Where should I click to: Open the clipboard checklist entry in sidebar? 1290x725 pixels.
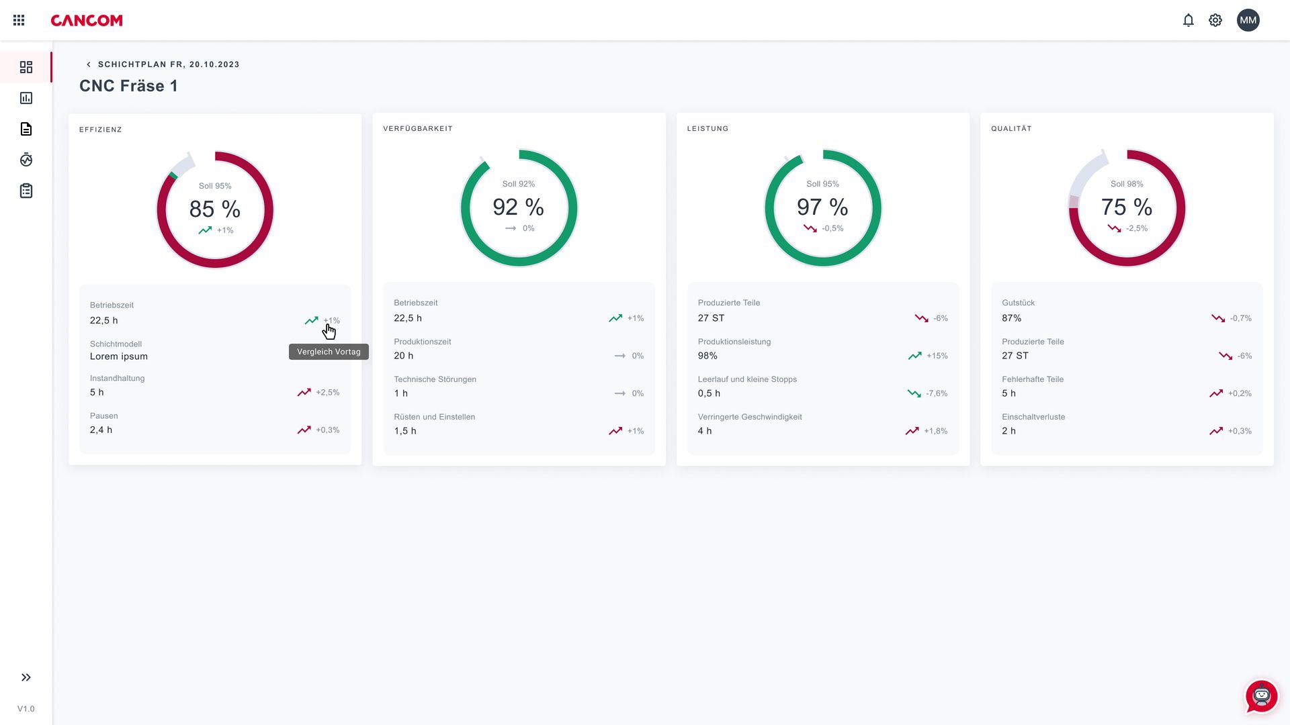(x=26, y=191)
